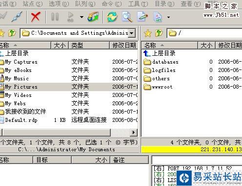Select the 我接收到的文件 folder

[x=25, y=112]
